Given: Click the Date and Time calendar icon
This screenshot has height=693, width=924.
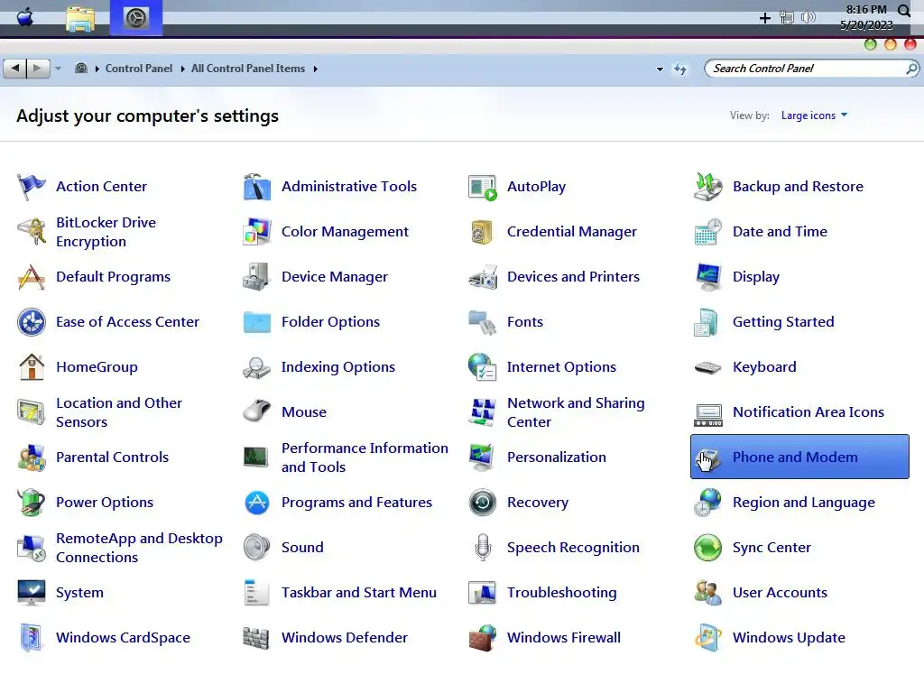Looking at the screenshot, I should tap(707, 232).
